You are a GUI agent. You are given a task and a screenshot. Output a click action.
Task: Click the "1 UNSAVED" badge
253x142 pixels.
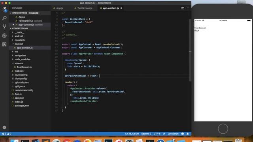coord(34,13)
